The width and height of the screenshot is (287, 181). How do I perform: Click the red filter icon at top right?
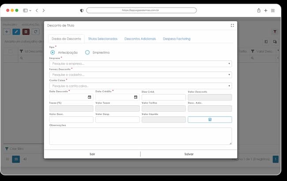275,32
